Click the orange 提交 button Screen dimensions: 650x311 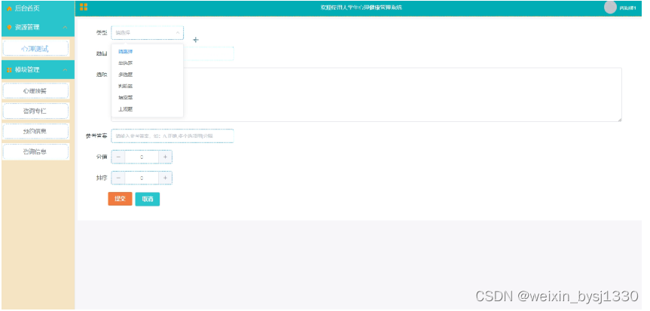(x=121, y=199)
